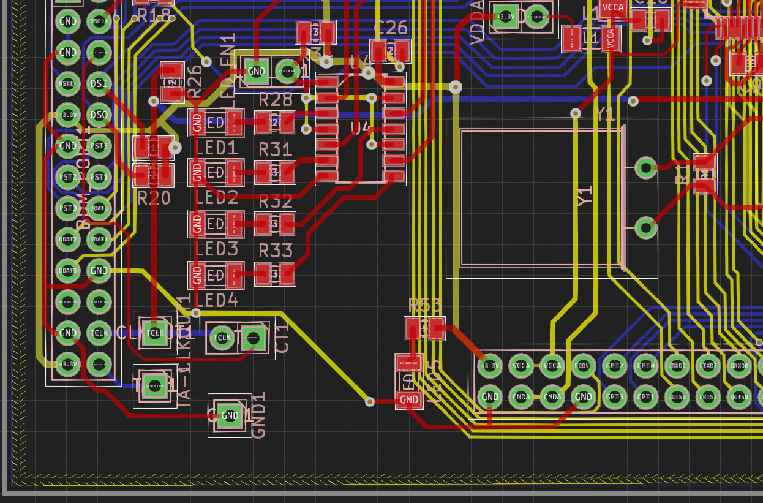Select the square TCLK test pad
Screen dimensions: 763x503
pos(154,333)
